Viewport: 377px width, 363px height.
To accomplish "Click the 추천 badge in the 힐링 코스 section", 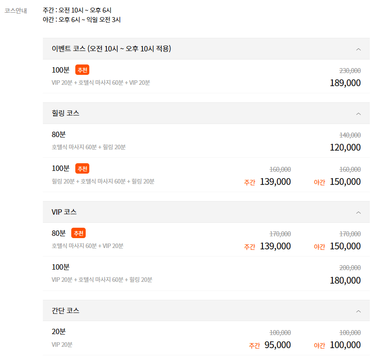I will [83, 168].
